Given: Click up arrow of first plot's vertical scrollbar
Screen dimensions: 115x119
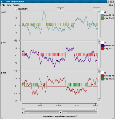Looking at the screenshot, I should click(99, 12).
